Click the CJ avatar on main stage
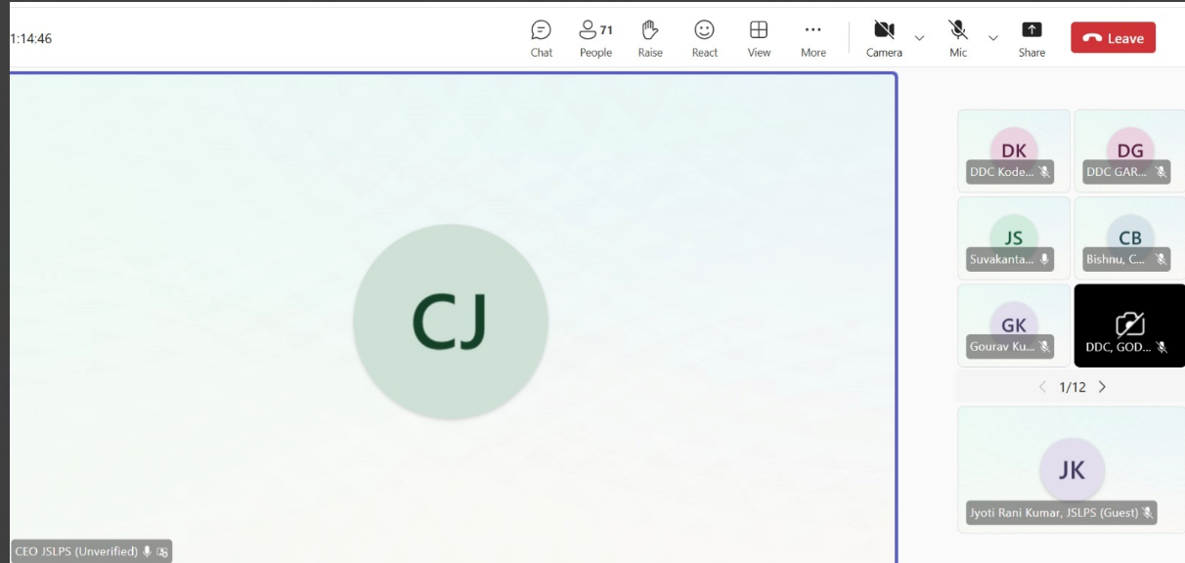This screenshot has height=563, width=1185. pos(451,322)
